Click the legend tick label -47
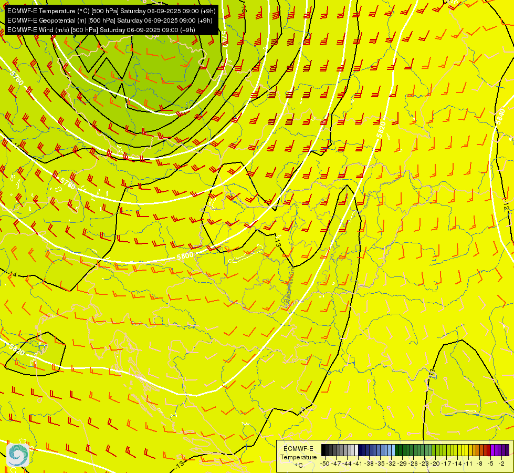Screen dimensions: 514x473 pyautogui.click(x=336, y=464)
